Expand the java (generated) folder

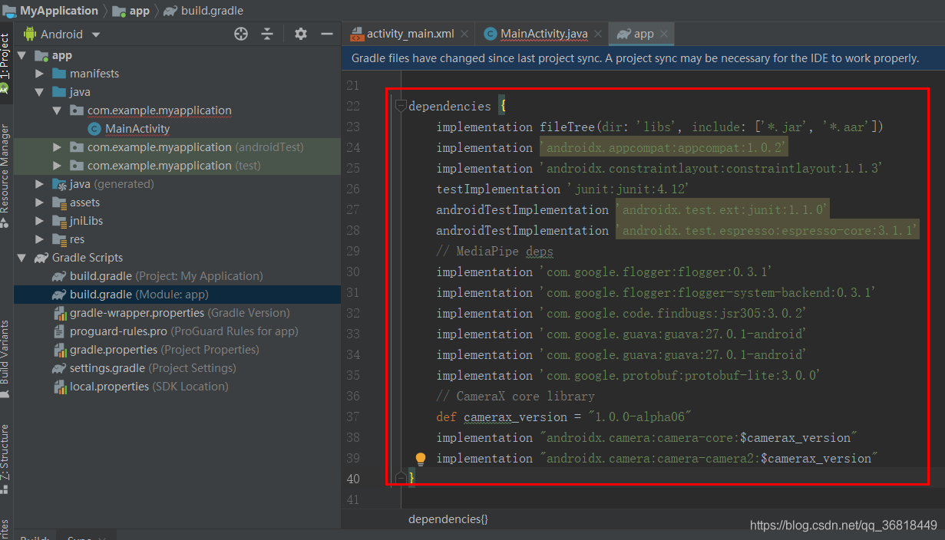(40, 184)
